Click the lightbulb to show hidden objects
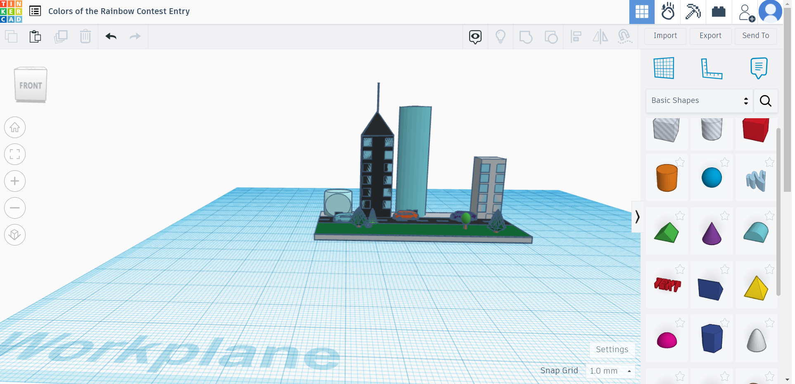Viewport: 795px width, 384px height. pos(501,36)
